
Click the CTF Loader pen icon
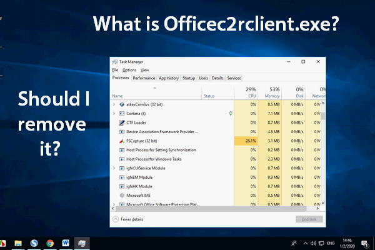point(122,122)
